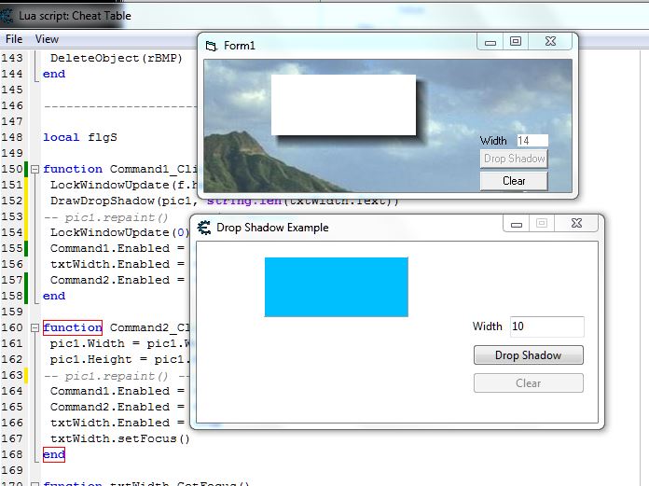Screen dimensions: 649x486
Task: Open the View menu
Action: pyautogui.click(x=47, y=39)
